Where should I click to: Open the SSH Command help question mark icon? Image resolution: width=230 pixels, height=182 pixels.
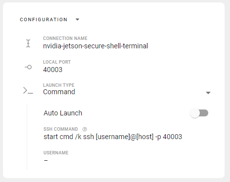(85, 129)
